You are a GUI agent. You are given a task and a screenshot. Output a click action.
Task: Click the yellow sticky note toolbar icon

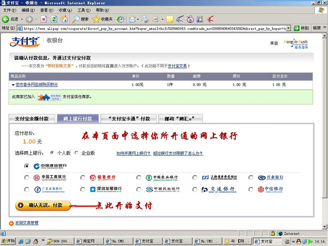pyautogui.click(x=169, y=19)
